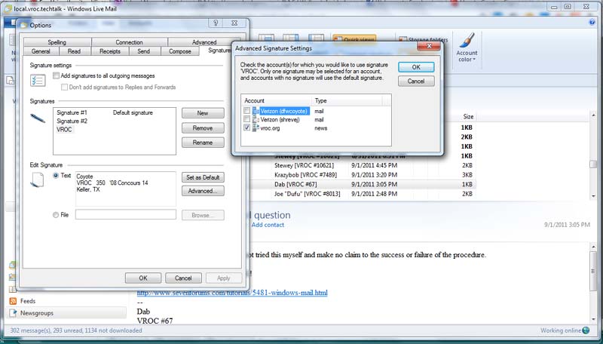Click the blue help icon in the ribbon corner
Viewport: 603px width, 344px height.
[592, 23]
